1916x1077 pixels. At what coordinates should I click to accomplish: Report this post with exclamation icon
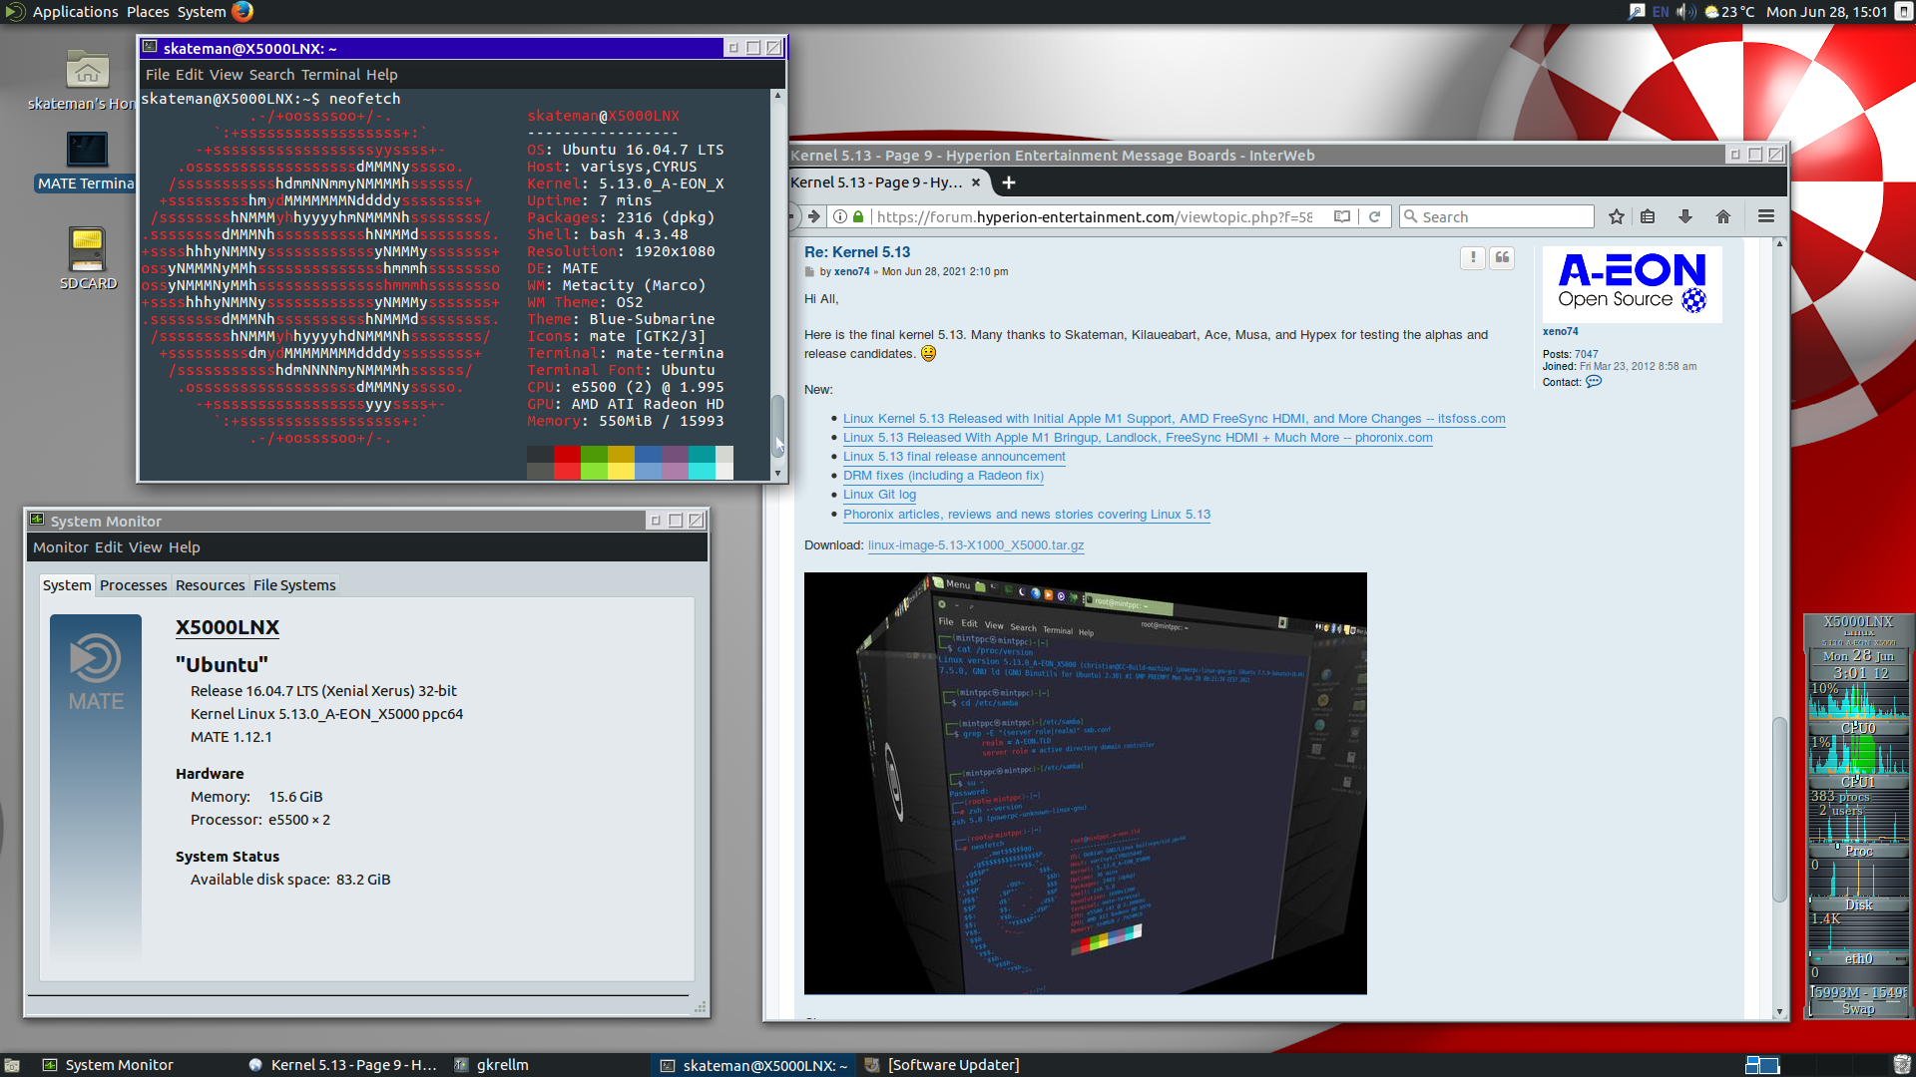[x=1473, y=258]
